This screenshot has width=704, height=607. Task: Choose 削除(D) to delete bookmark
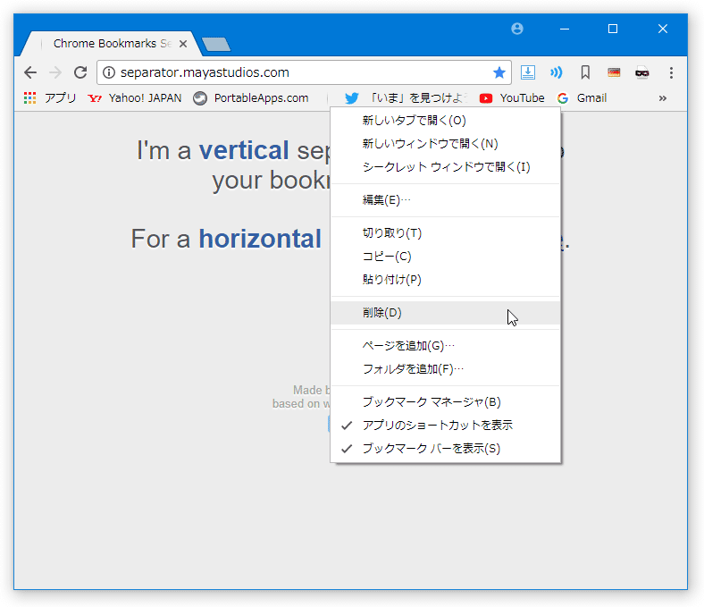click(x=446, y=313)
